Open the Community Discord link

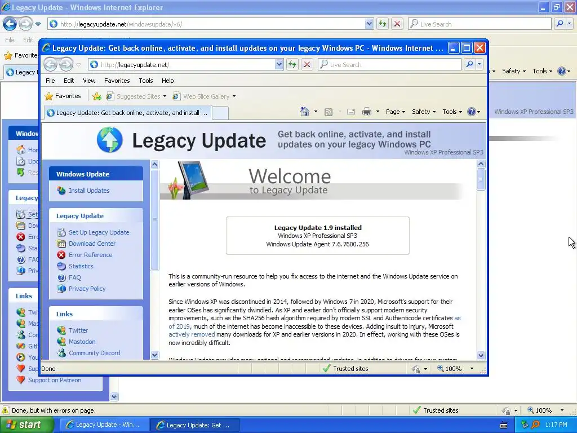click(x=94, y=353)
